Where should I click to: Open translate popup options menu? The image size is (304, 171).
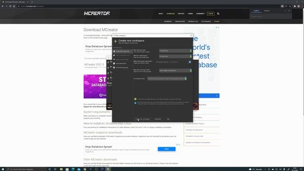pos(285,11)
